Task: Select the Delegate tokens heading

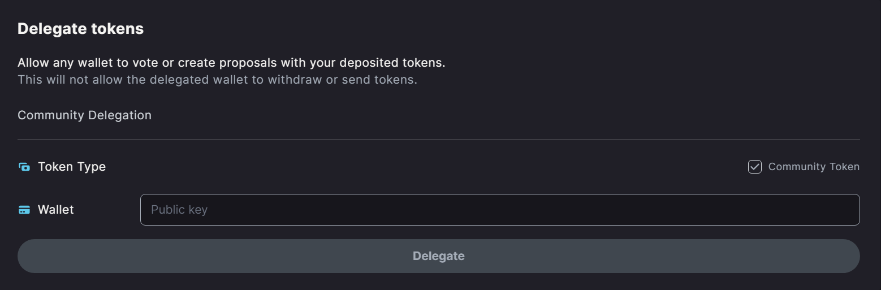Action: (81, 28)
